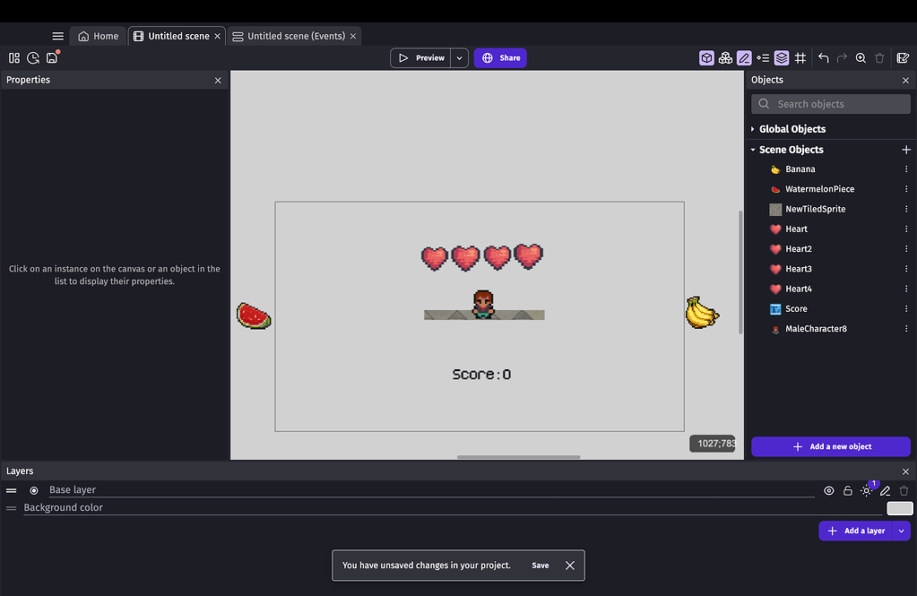The height and width of the screenshot is (596, 917).
Task: Open the object groups editor icon
Action: click(725, 57)
